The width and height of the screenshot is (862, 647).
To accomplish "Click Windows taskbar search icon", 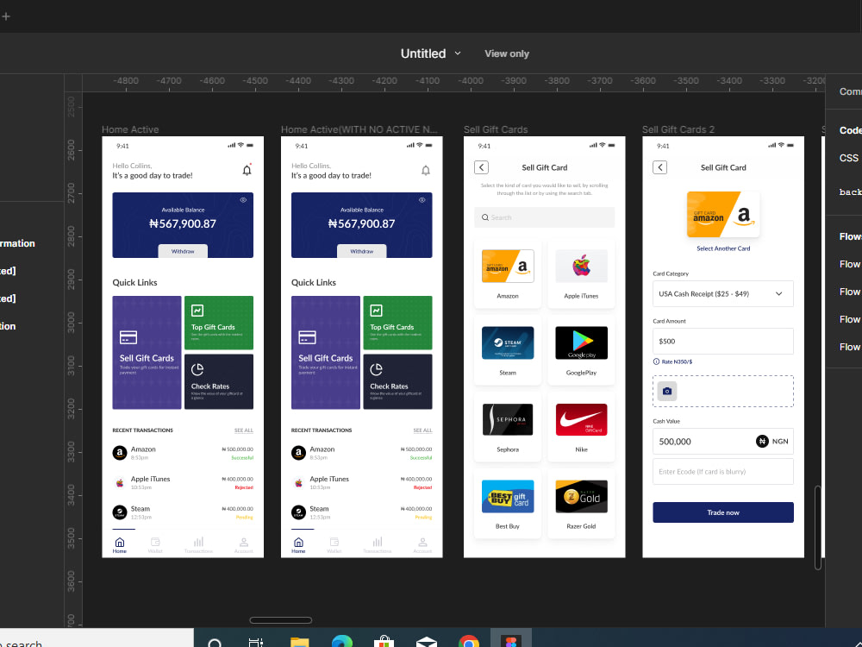I will [x=215, y=643].
